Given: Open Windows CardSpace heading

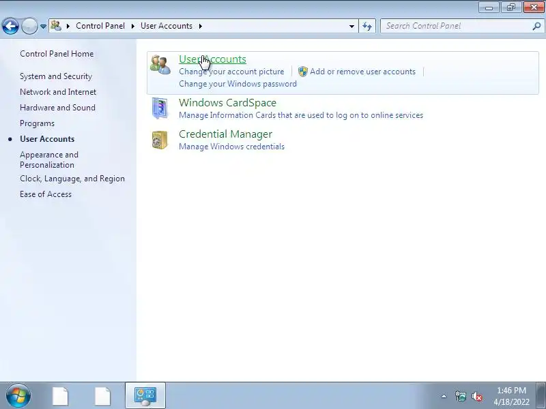Looking at the screenshot, I should 228,103.
